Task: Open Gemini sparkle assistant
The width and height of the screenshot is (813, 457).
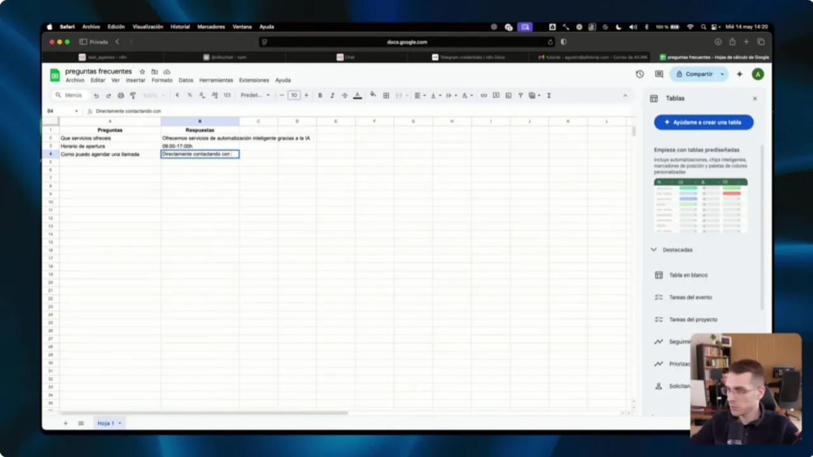Action: point(739,74)
